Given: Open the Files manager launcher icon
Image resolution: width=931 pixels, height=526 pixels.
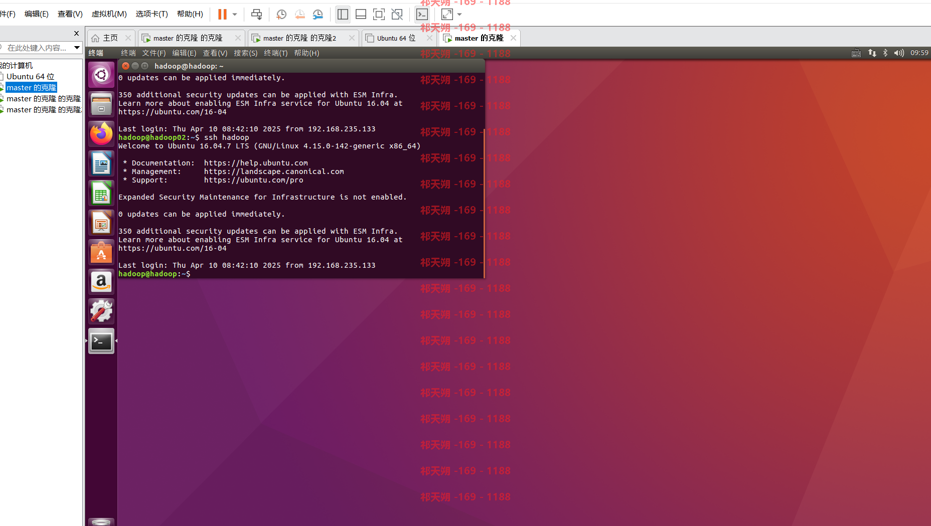Looking at the screenshot, I should 101,104.
